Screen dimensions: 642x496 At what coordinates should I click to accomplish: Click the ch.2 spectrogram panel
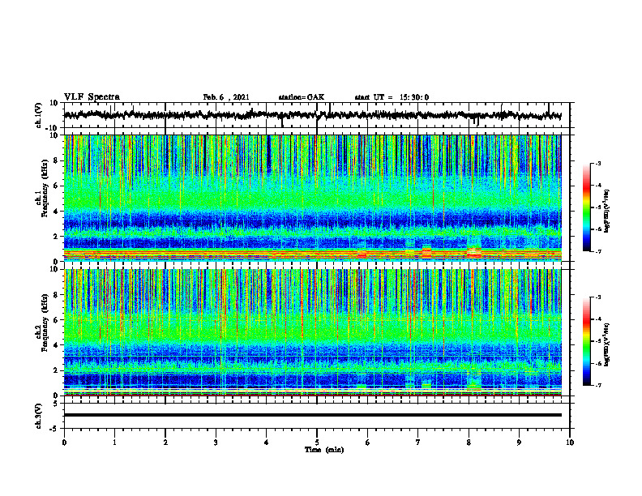tap(313, 332)
